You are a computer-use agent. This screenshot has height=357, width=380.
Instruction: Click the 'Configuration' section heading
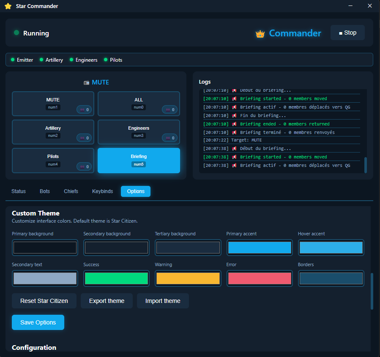[34, 348]
